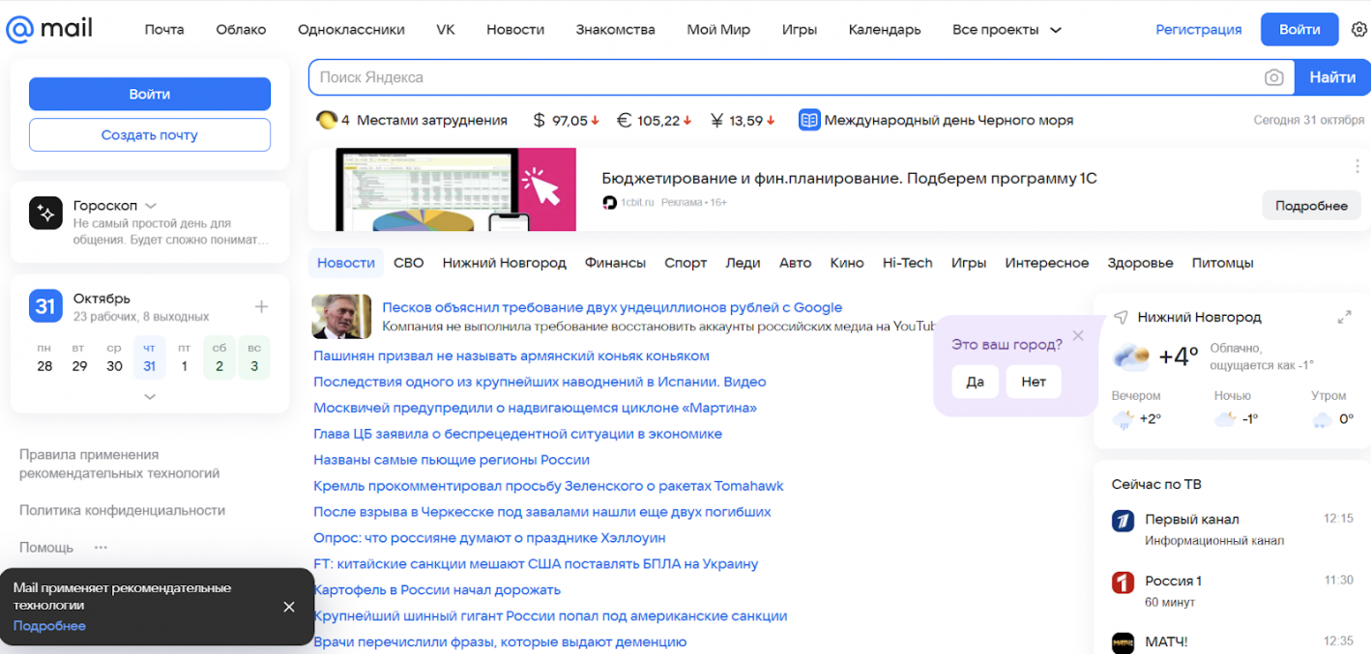Viewport: 1371px width, 654px height.
Task: Close the 'Это ваш город?' popup
Action: 1078,335
